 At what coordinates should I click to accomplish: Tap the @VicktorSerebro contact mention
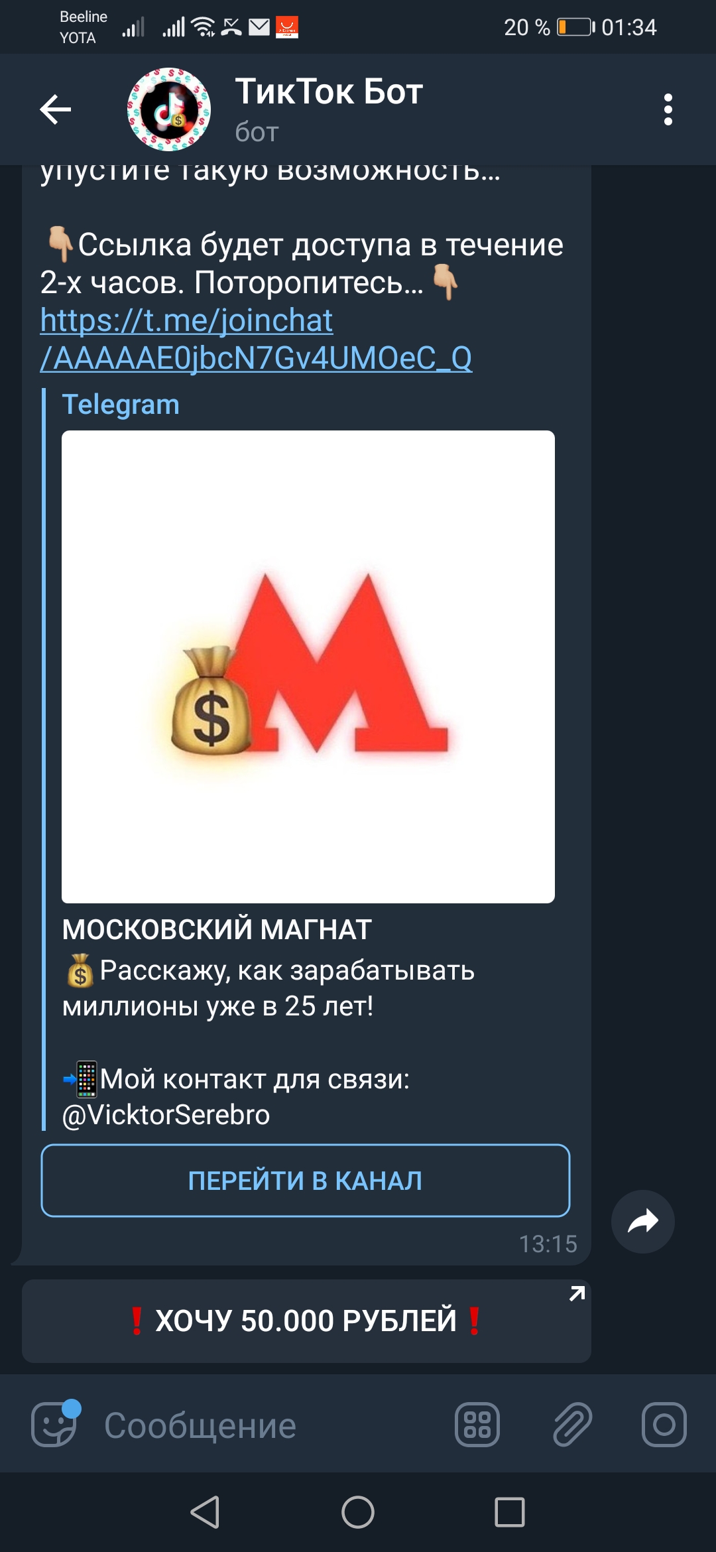point(166,1115)
